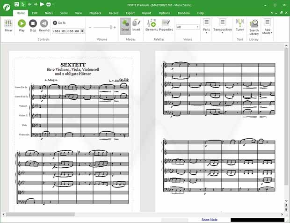Click the '2. Adagio' tempo marking
The width and height of the screenshot is (290, 223).
[x=51, y=80]
